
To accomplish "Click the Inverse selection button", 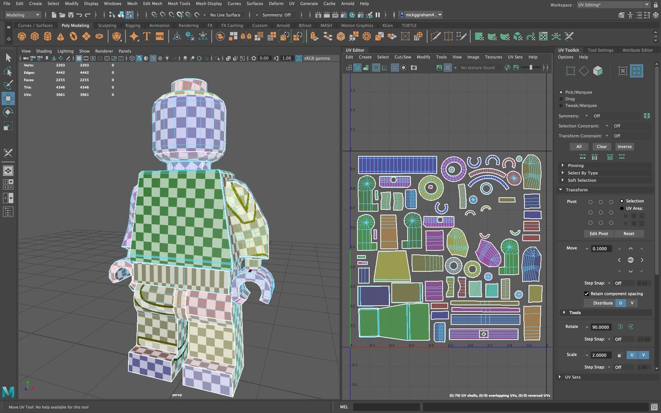I will [625, 146].
